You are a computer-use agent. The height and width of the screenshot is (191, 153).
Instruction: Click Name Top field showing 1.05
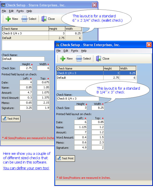[43, 87]
